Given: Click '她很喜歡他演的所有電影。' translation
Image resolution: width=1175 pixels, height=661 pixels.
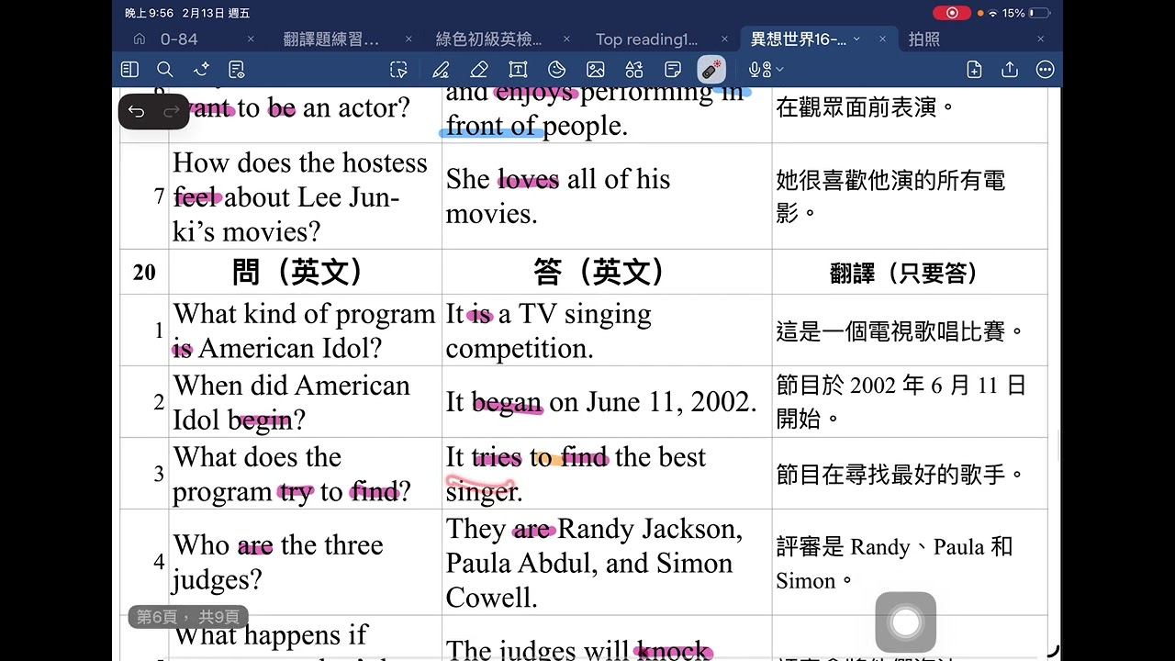Looking at the screenshot, I should tap(890, 196).
